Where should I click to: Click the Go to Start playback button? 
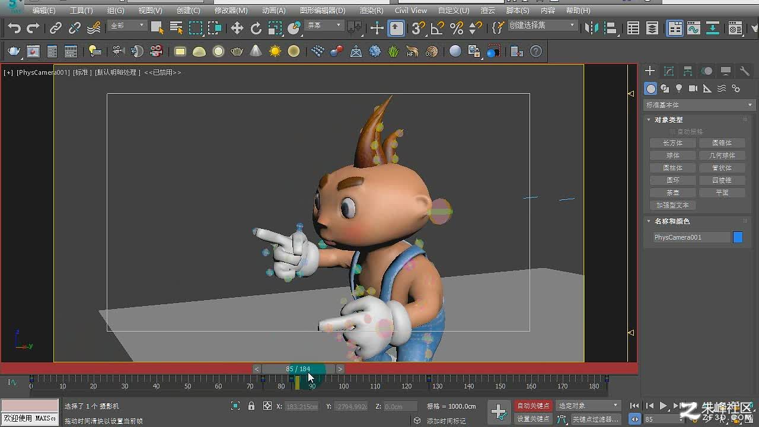(634, 406)
